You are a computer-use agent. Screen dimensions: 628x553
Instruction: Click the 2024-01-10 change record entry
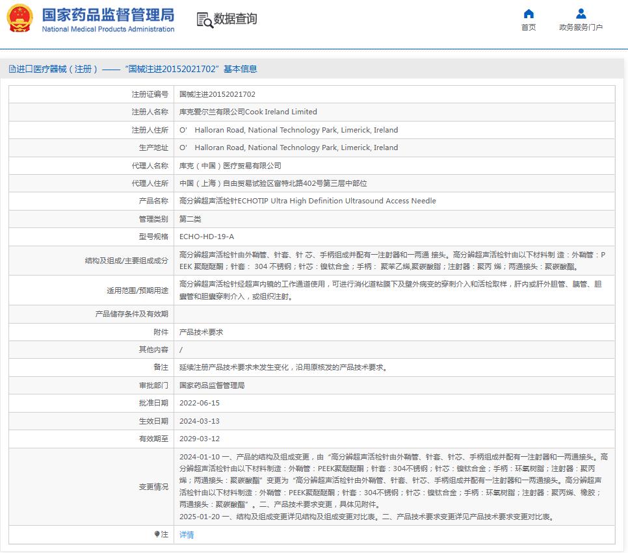tap(393, 480)
